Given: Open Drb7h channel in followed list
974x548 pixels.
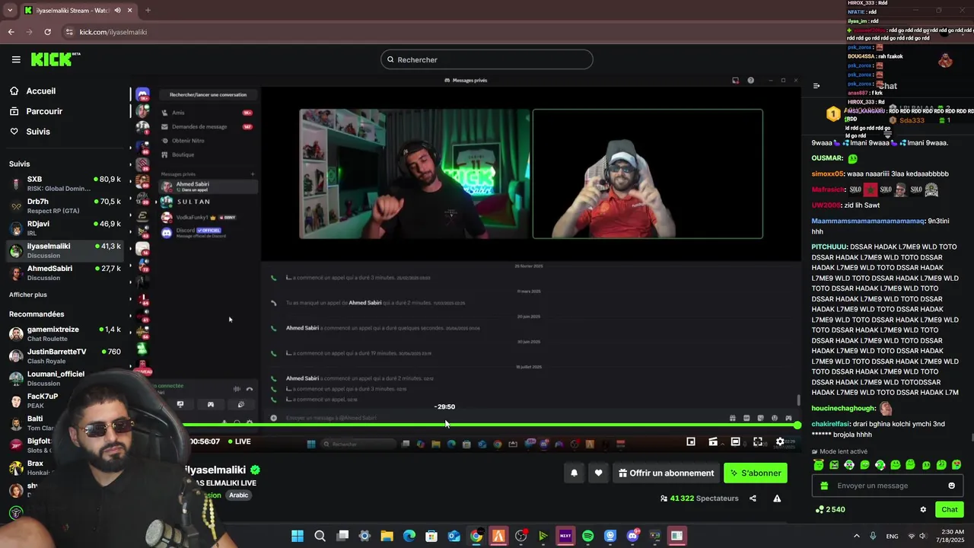Looking at the screenshot, I should pyautogui.click(x=65, y=205).
